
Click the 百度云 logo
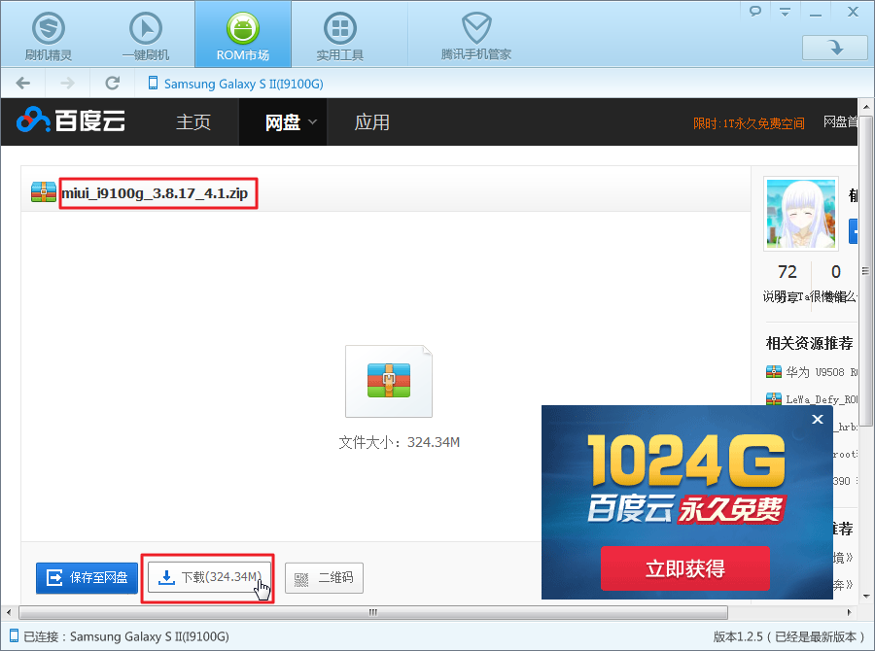[71, 120]
